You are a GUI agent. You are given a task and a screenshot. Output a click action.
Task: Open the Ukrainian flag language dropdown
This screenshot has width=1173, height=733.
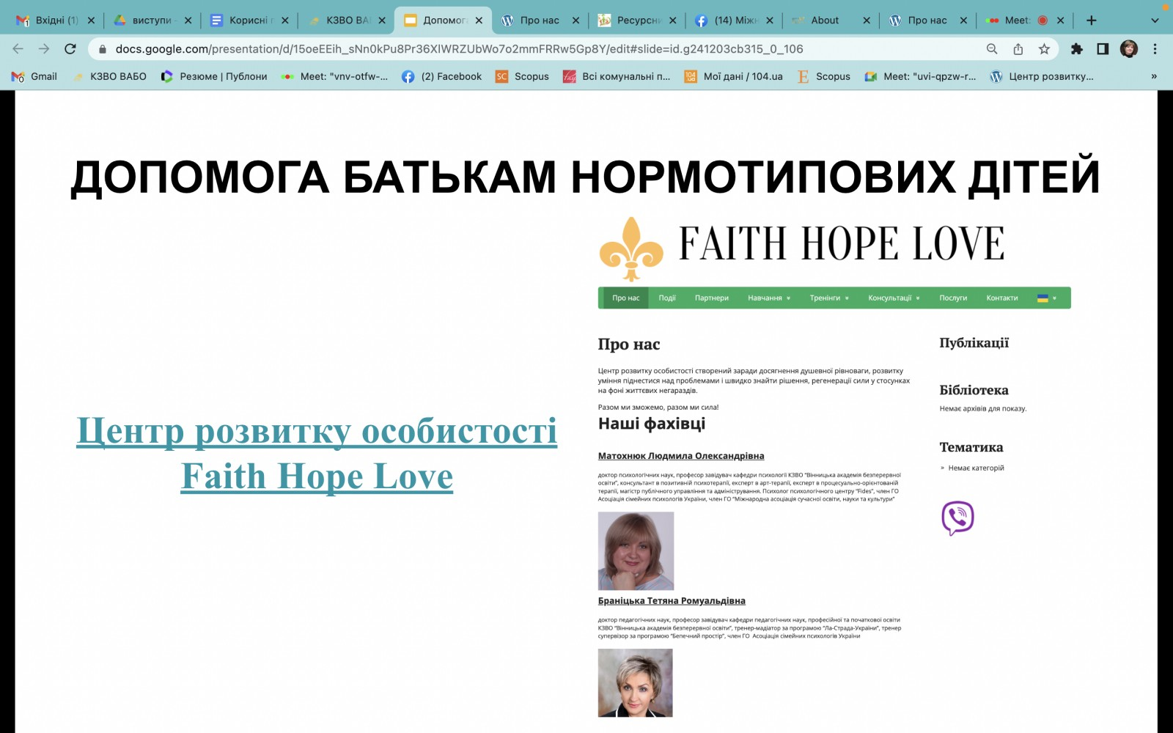tap(1047, 298)
